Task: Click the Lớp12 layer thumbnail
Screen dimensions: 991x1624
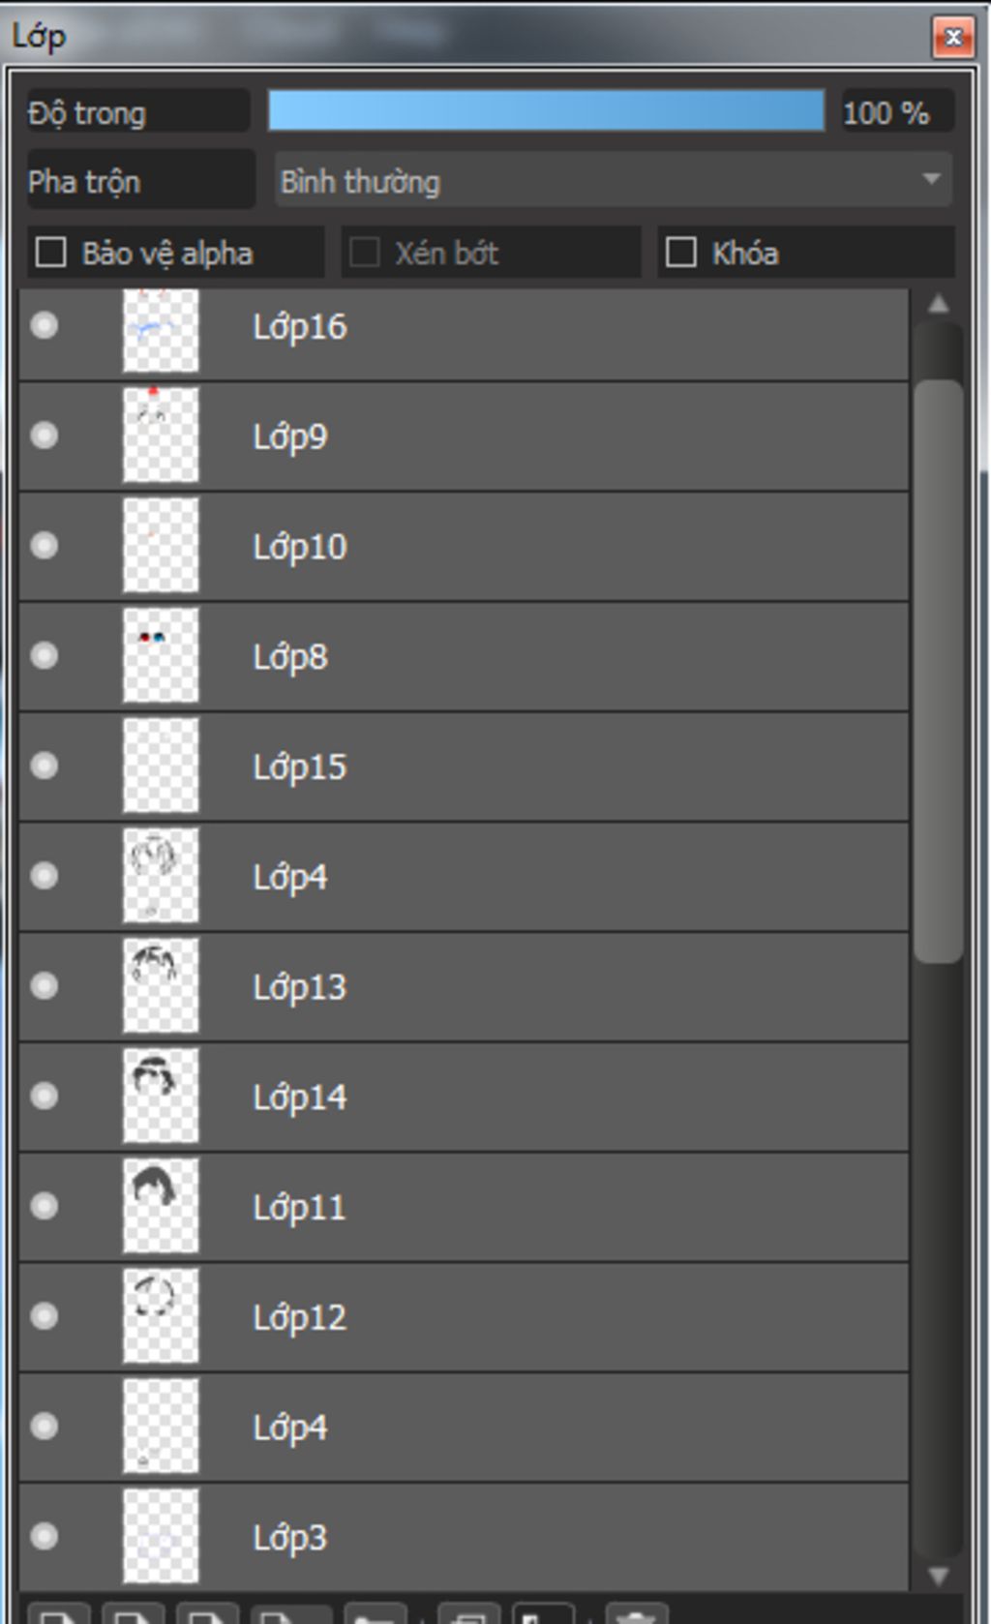Action: pyautogui.click(x=161, y=1316)
